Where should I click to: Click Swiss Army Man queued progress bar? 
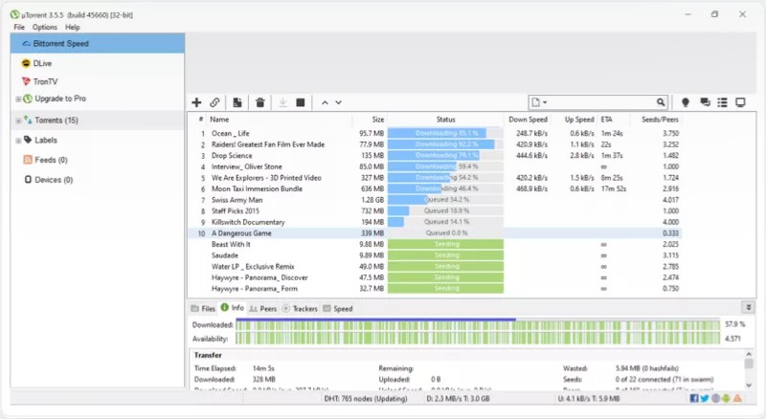pyautogui.click(x=445, y=200)
